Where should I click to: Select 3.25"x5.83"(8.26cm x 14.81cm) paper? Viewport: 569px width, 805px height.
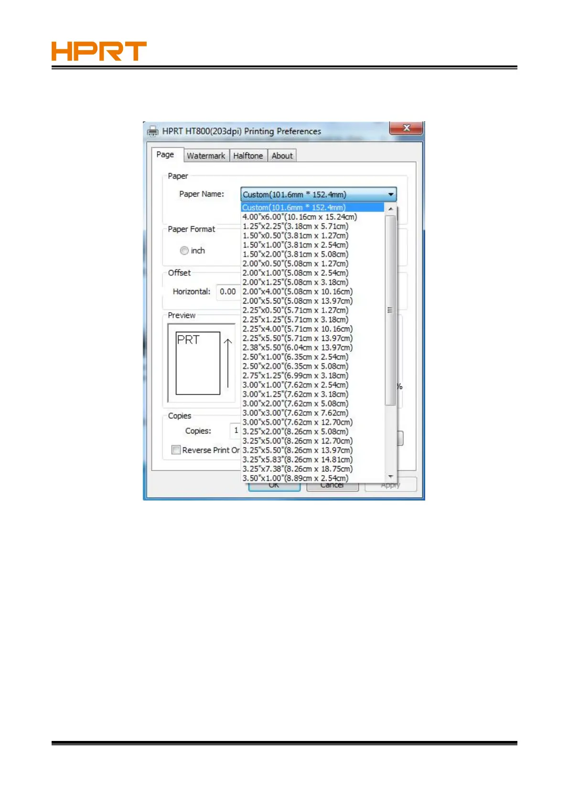[x=312, y=459]
